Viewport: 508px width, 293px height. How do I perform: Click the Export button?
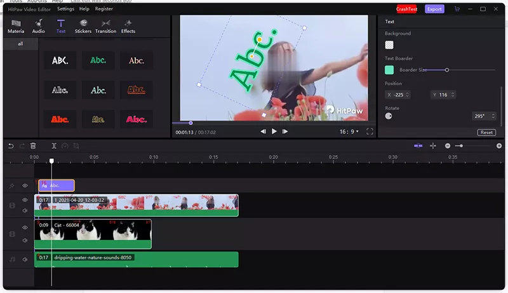click(x=434, y=9)
